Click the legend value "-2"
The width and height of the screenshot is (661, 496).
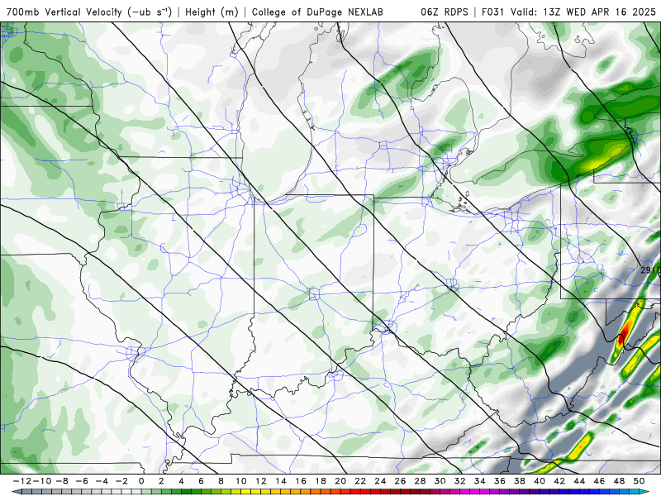point(121,481)
